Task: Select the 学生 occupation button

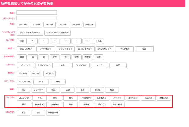Action: pyautogui.click(x=53, y=90)
